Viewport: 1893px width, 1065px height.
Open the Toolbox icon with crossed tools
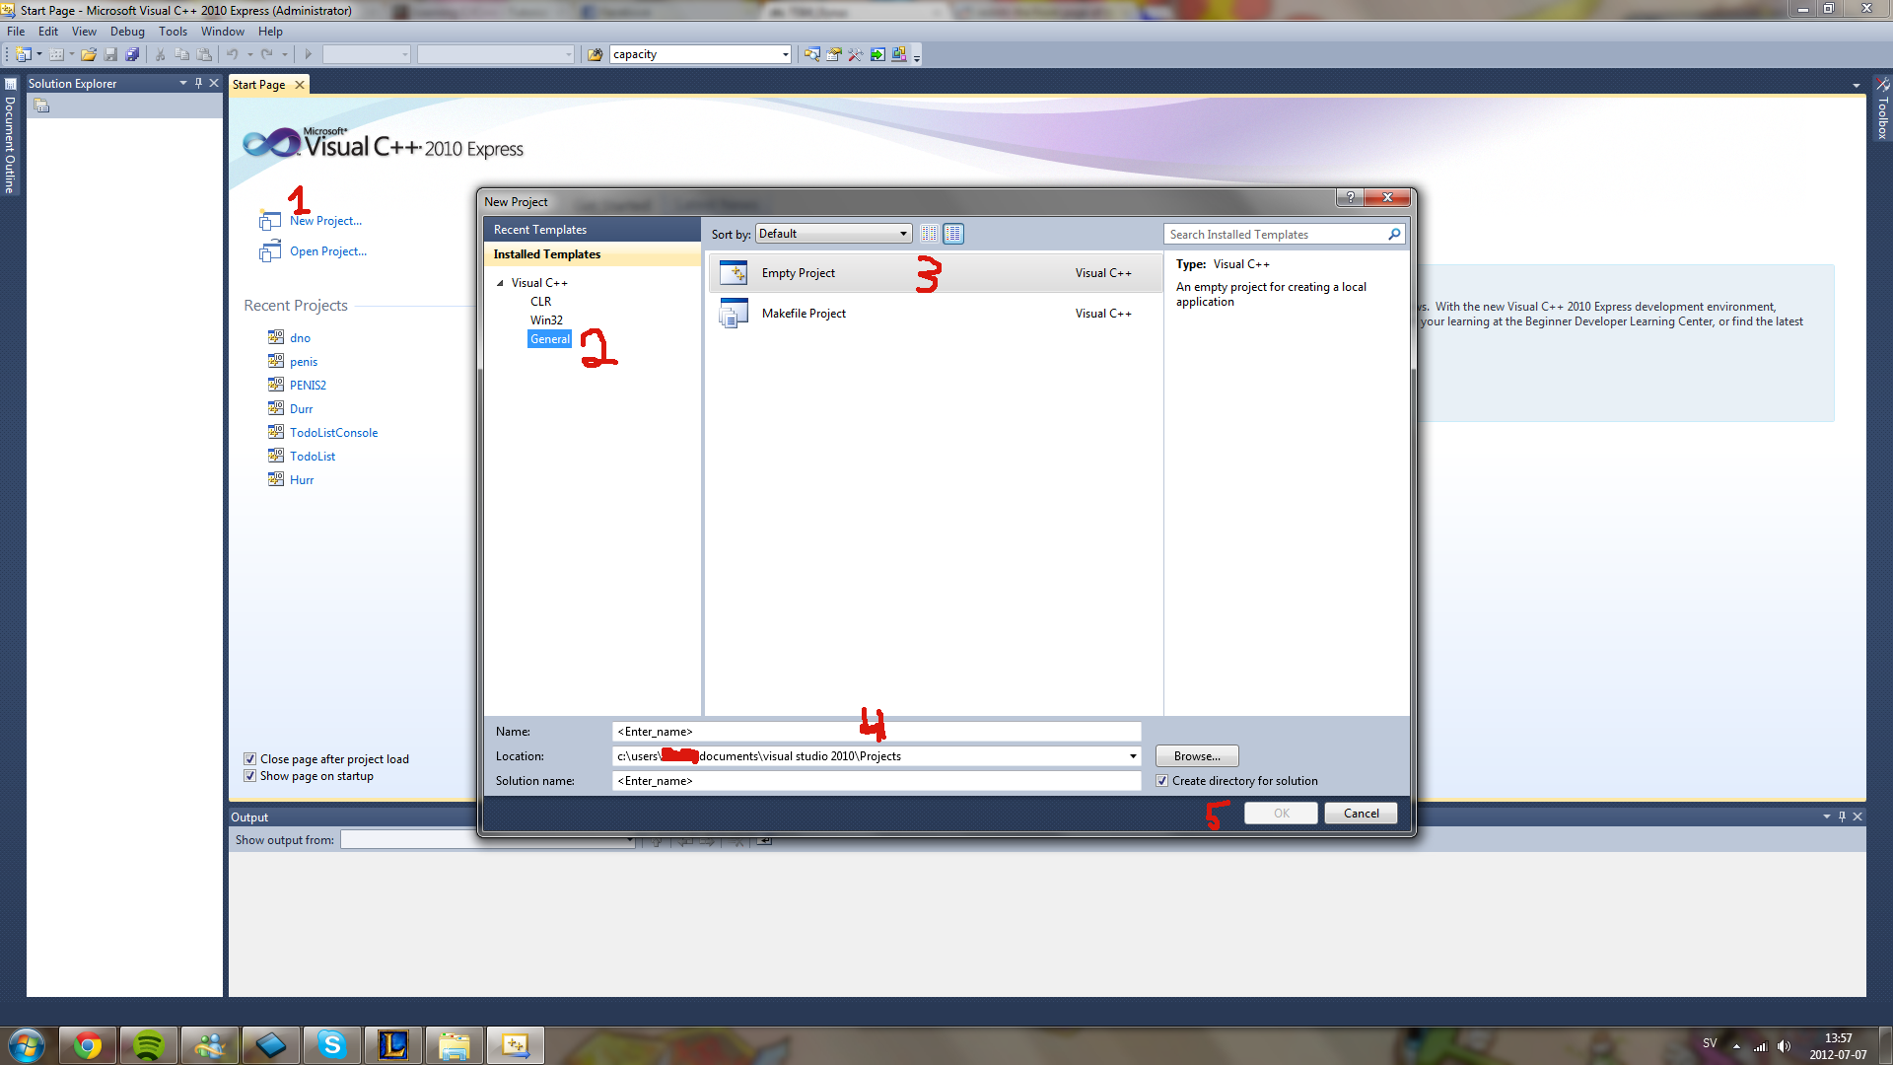tap(855, 54)
